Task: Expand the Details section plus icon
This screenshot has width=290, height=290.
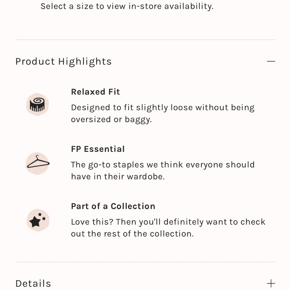Action: click(271, 283)
